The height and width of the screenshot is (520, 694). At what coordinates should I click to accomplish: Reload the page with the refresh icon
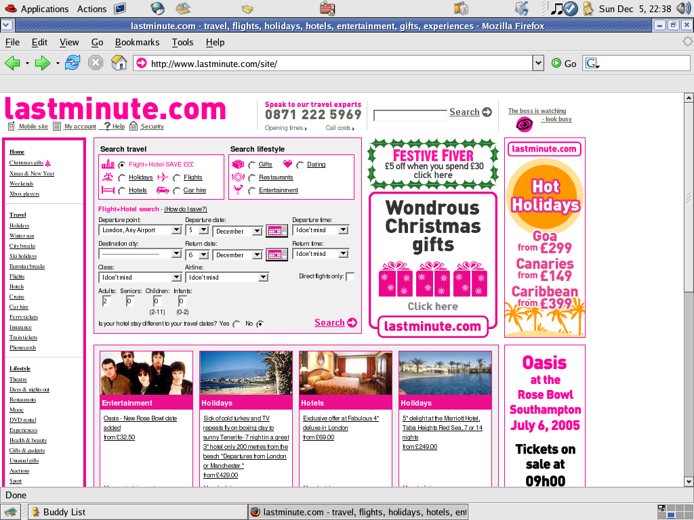click(x=73, y=63)
